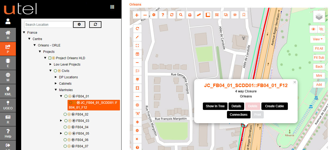Print the map with the printer icon
335x150 pixels.
pos(190,15)
